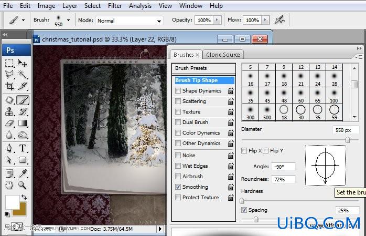
Task: Collapse the toolbox double-arrow
Action: point(5,35)
